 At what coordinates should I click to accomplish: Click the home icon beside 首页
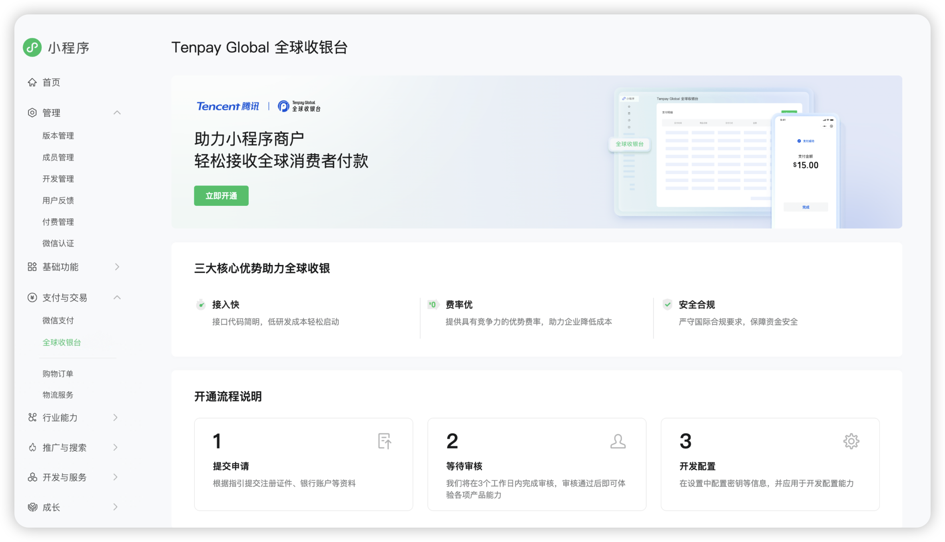(x=32, y=82)
